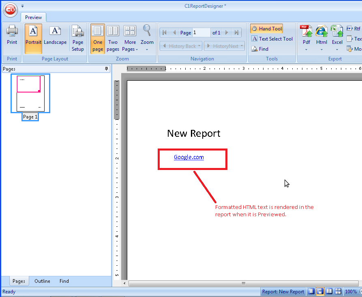Select the Page 1 thumbnail image

pos(30,93)
